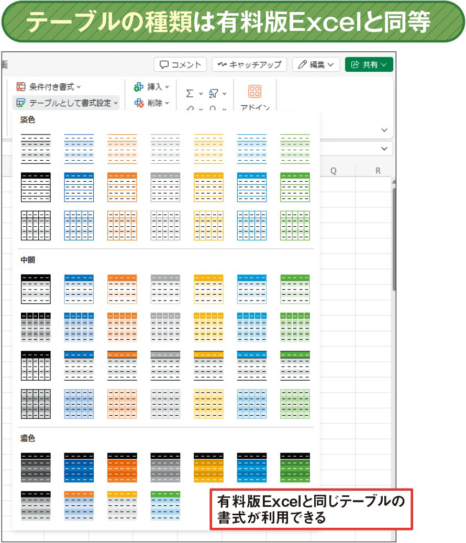Apply dark all-black table style
Viewport: 466px width, 543px height.
click(x=36, y=468)
